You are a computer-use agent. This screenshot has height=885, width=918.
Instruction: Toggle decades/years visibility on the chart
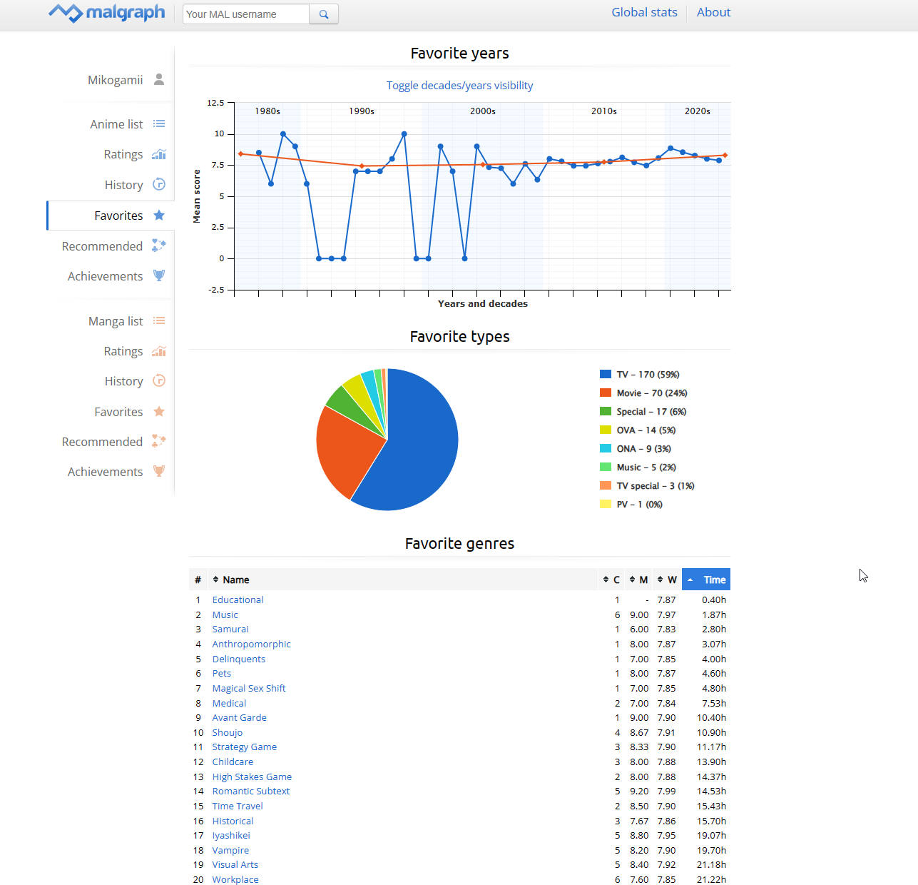coord(459,86)
